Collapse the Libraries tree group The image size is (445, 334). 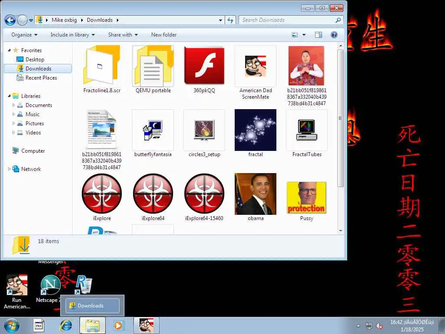9,96
